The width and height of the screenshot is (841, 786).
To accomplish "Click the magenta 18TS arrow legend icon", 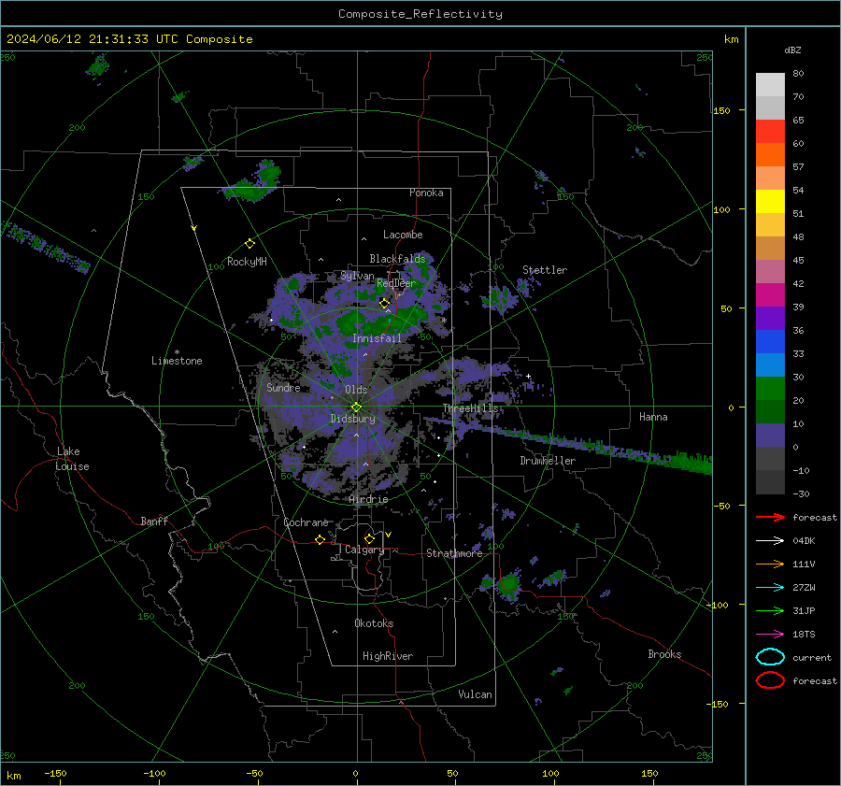I will [x=770, y=635].
